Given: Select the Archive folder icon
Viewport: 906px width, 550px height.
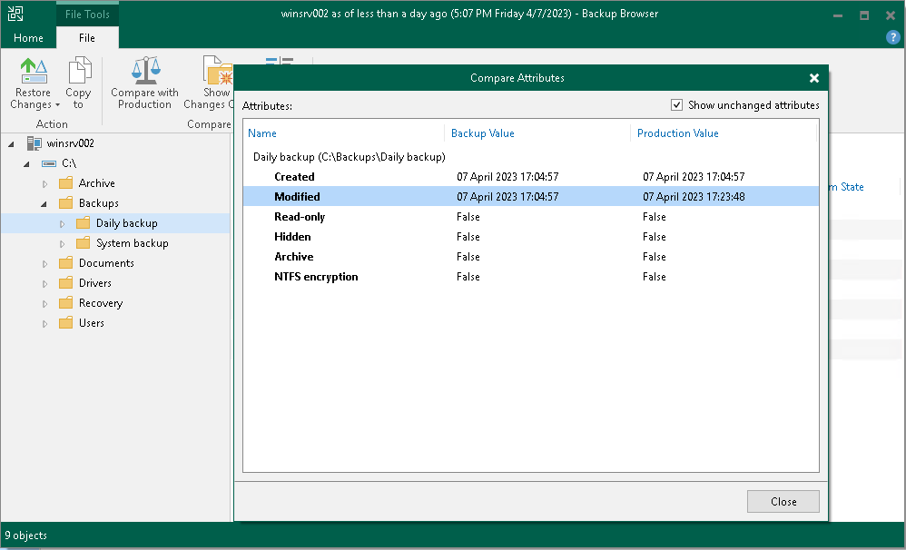Looking at the screenshot, I should tap(65, 182).
